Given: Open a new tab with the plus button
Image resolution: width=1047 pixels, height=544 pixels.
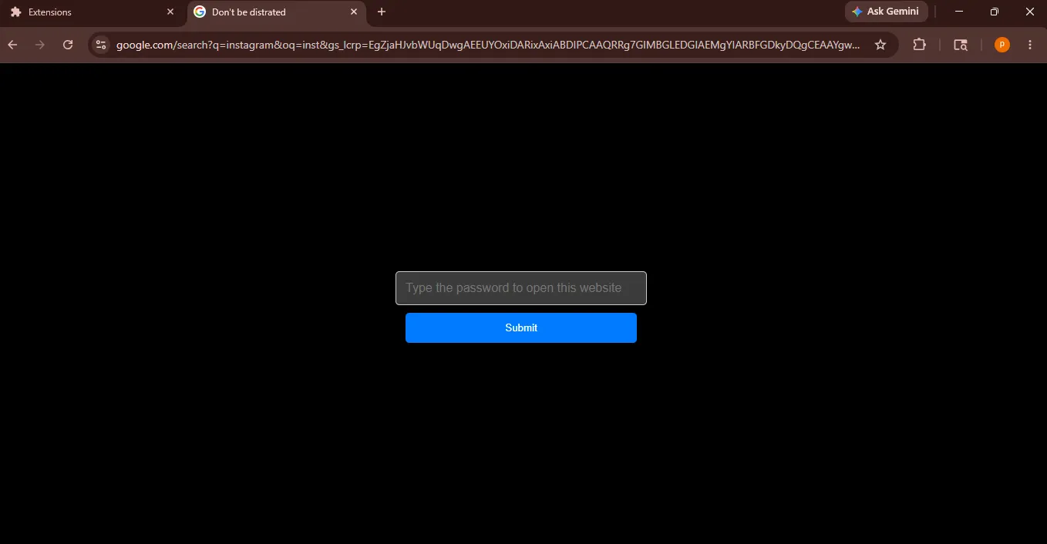Looking at the screenshot, I should [x=382, y=12].
